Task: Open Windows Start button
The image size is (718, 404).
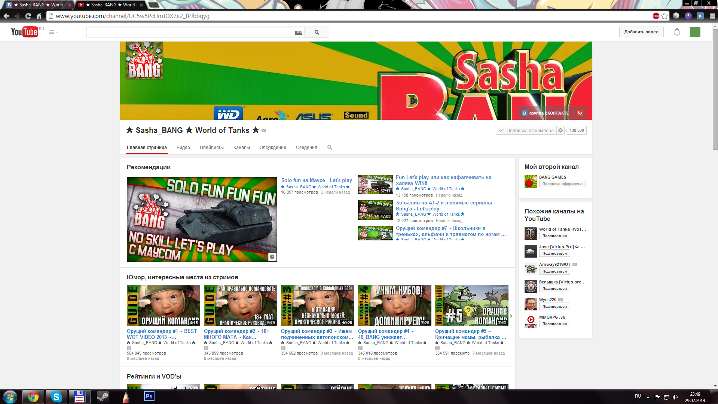Action: 10,397
